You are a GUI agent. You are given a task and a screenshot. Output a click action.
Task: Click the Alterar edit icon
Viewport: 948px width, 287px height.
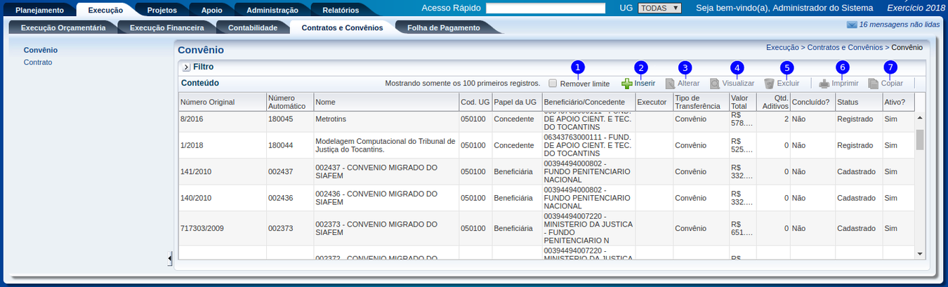tap(671, 84)
